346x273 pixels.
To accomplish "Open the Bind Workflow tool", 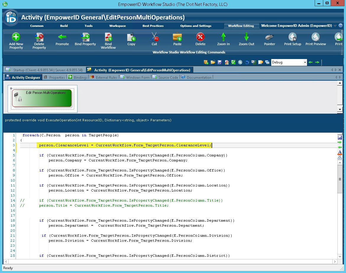I will point(108,41).
